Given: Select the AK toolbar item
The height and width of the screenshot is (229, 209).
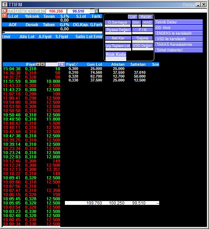Looking at the screenshot, I should pos(11,11).
